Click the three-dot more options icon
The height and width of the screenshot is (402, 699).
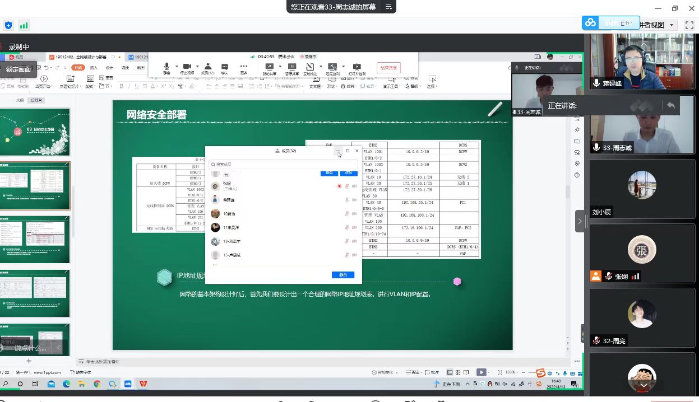click(244, 67)
